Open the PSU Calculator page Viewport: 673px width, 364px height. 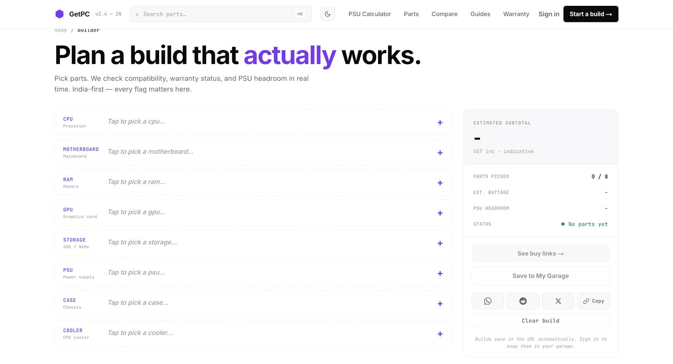[370, 14]
